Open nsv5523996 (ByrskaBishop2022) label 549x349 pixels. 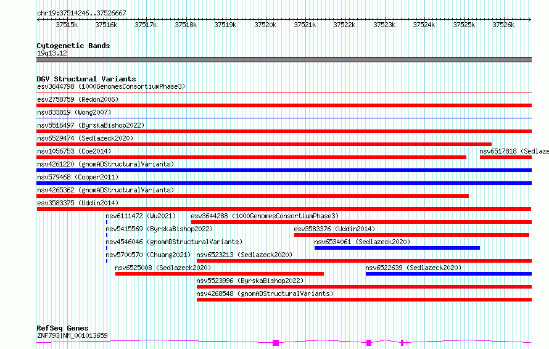[x=250, y=281]
